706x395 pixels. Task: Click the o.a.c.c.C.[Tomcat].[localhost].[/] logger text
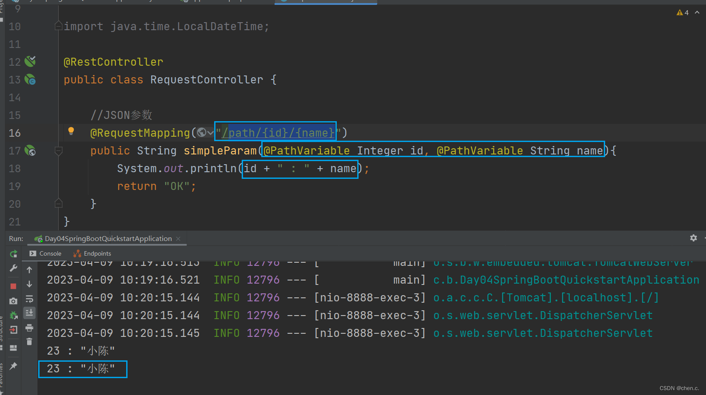coord(546,298)
